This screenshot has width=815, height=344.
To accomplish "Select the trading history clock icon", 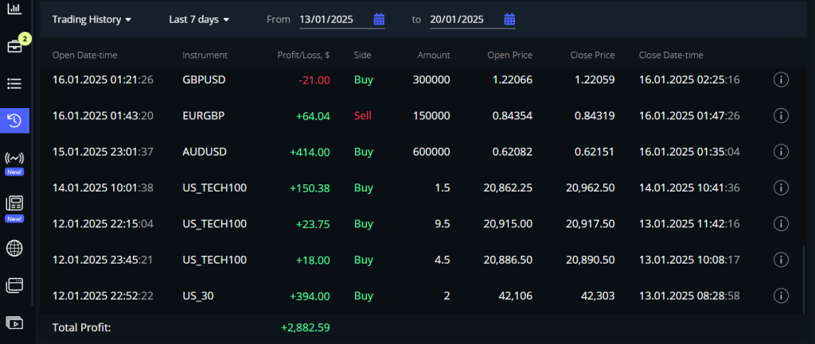I will point(14,120).
